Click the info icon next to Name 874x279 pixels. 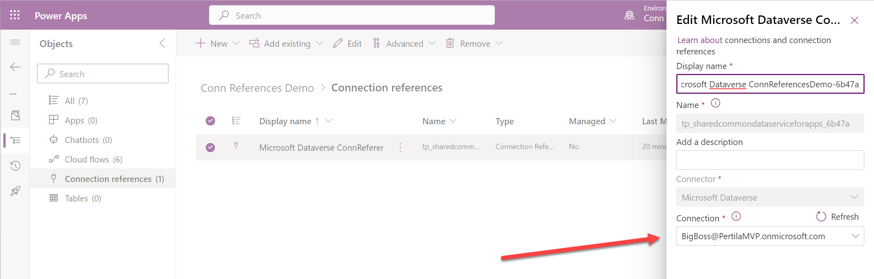point(715,104)
